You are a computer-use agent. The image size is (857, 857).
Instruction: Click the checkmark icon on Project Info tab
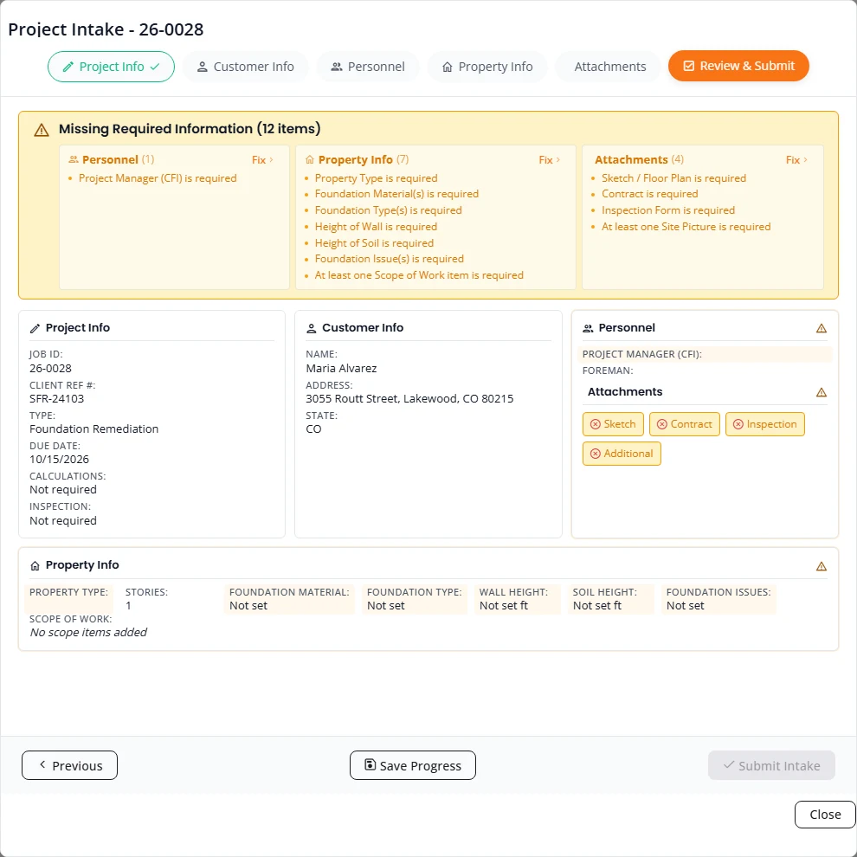tap(155, 67)
